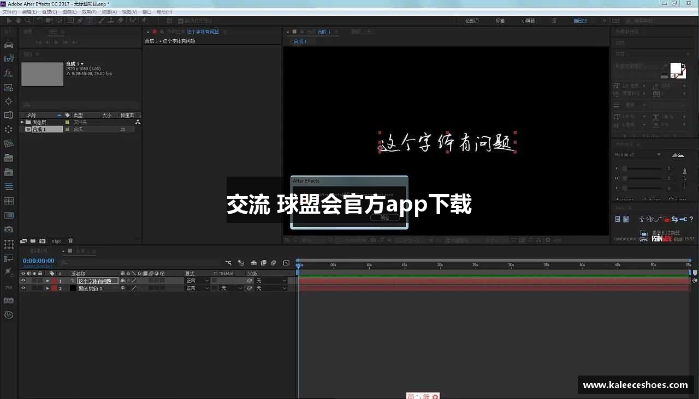Select the Brush tool
Screen dimensions: 699x399
(102, 21)
